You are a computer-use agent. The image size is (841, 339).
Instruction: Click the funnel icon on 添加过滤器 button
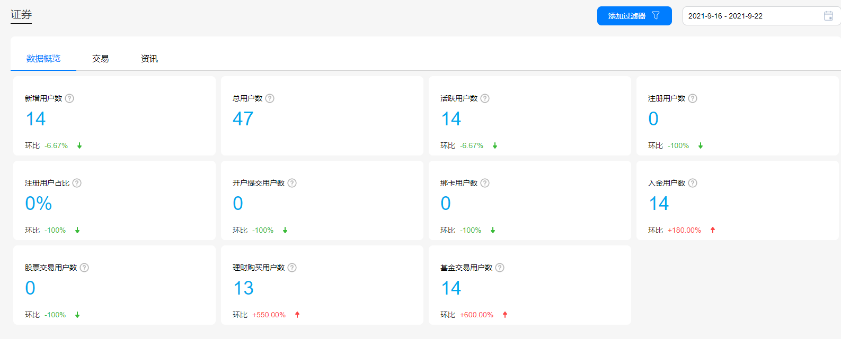pyautogui.click(x=656, y=15)
